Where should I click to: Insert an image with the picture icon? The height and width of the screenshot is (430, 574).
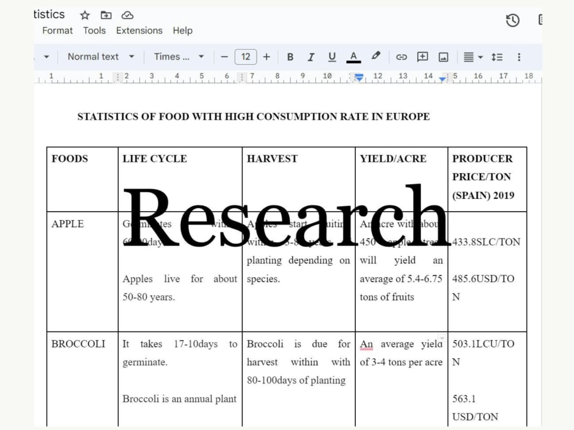coord(443,57)
